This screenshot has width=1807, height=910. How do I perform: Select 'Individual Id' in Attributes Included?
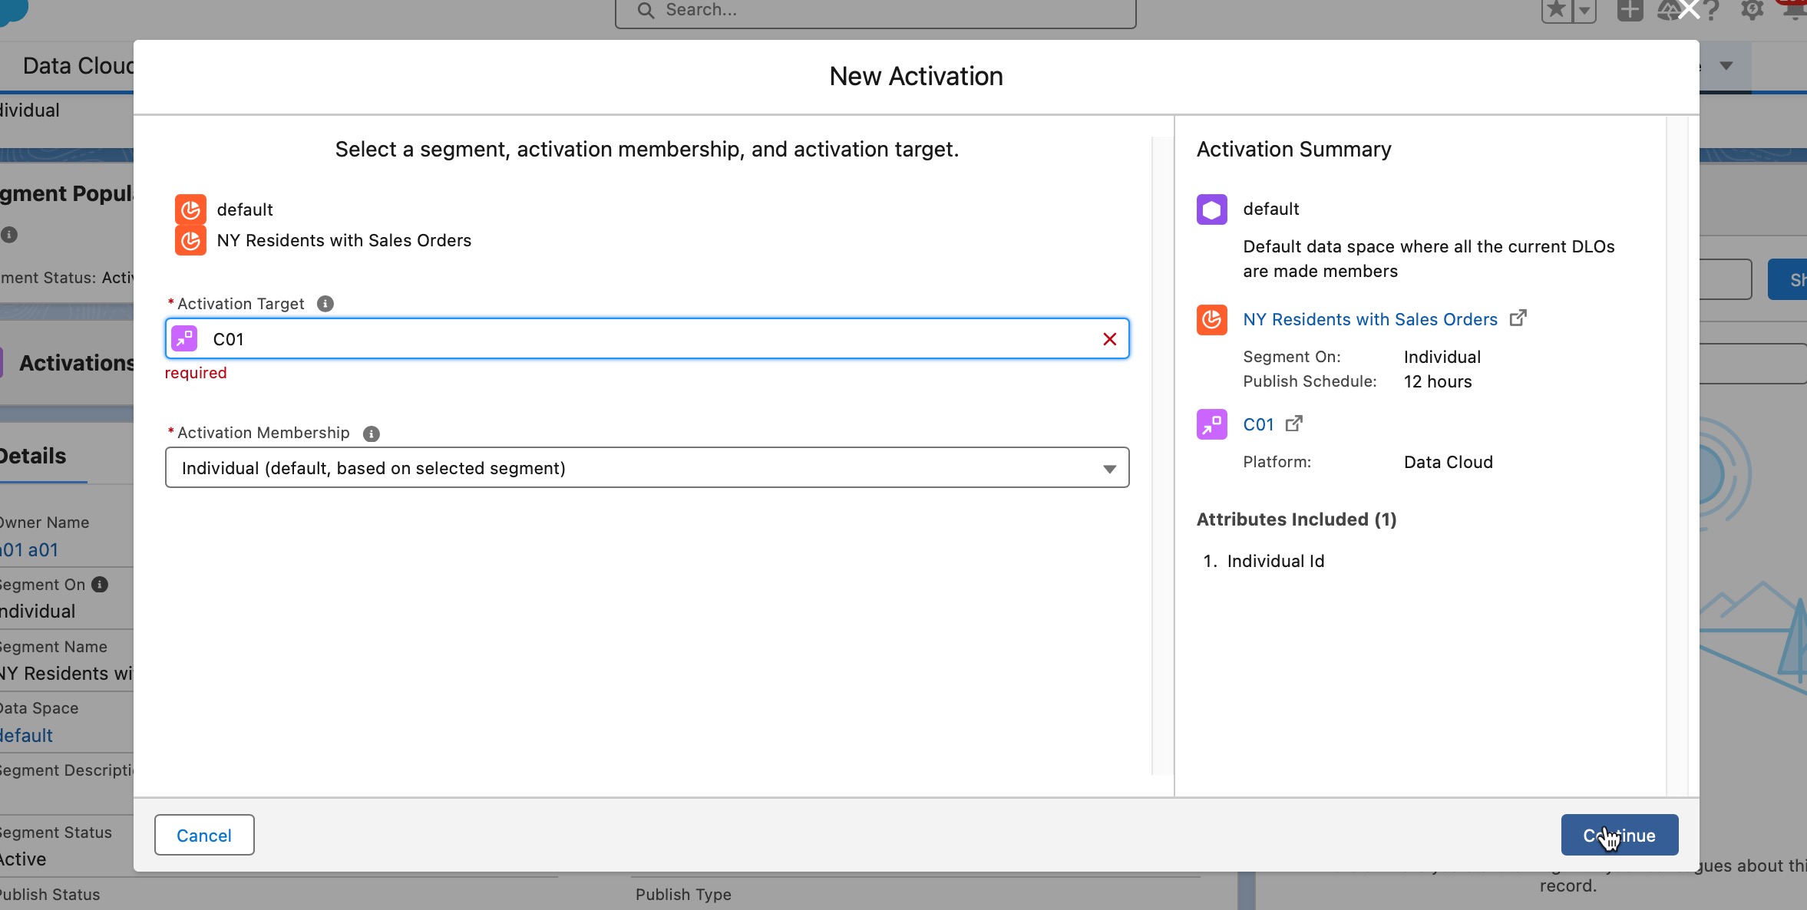pyautogui.click(x=1275, y=562)
